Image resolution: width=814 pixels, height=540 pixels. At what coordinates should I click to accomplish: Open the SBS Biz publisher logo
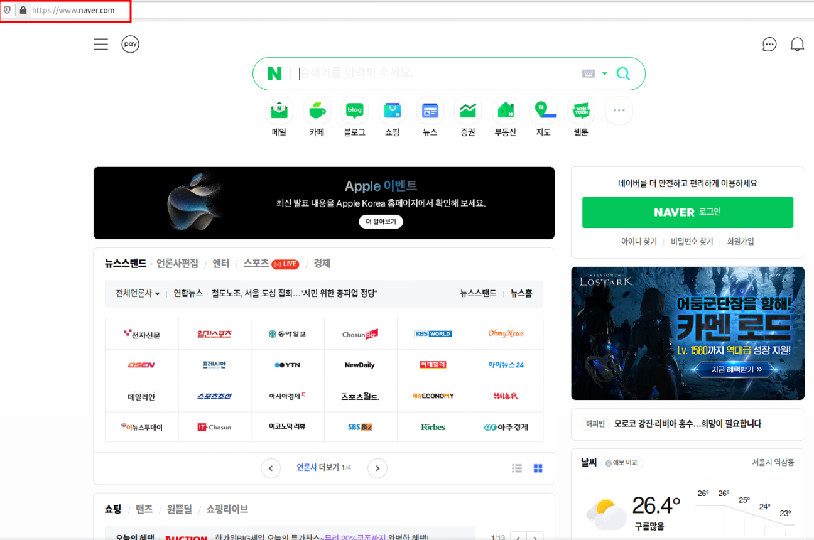click(361, 427)
